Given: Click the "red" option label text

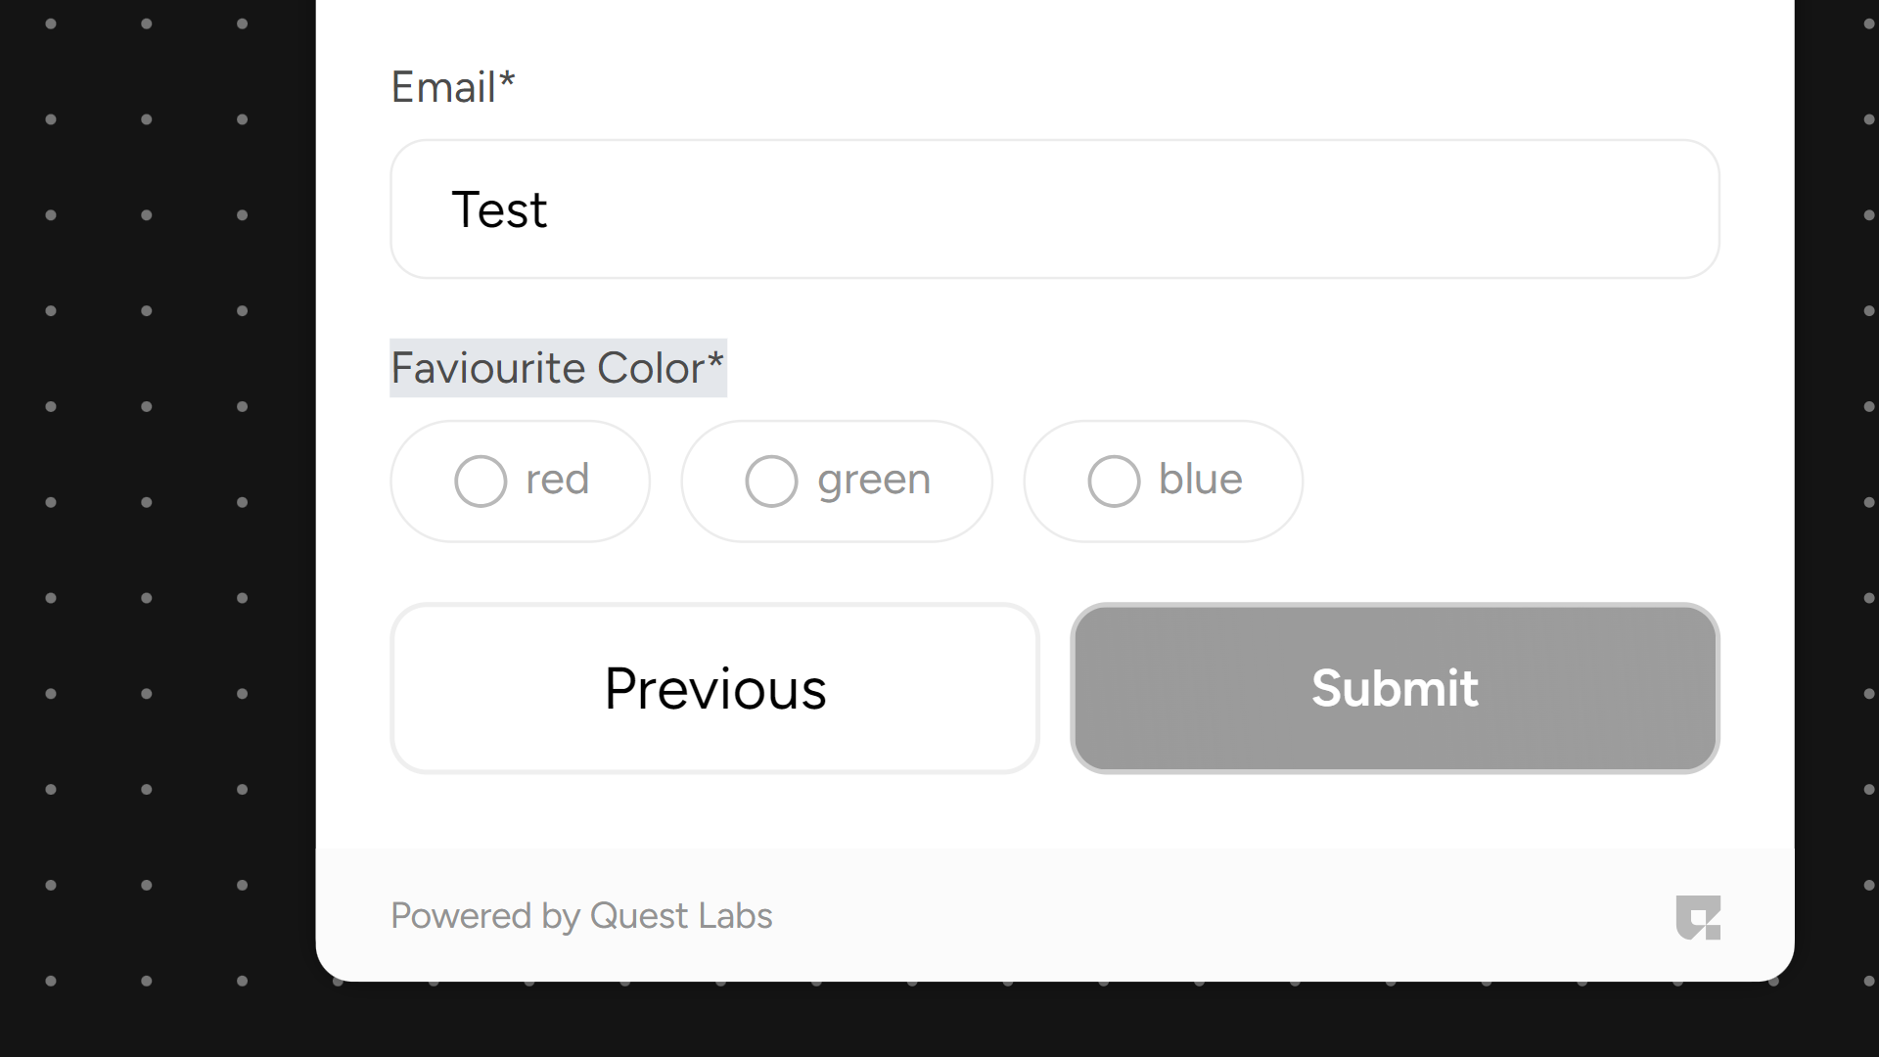Looking at the screenshot, I should tap(557, 480).
